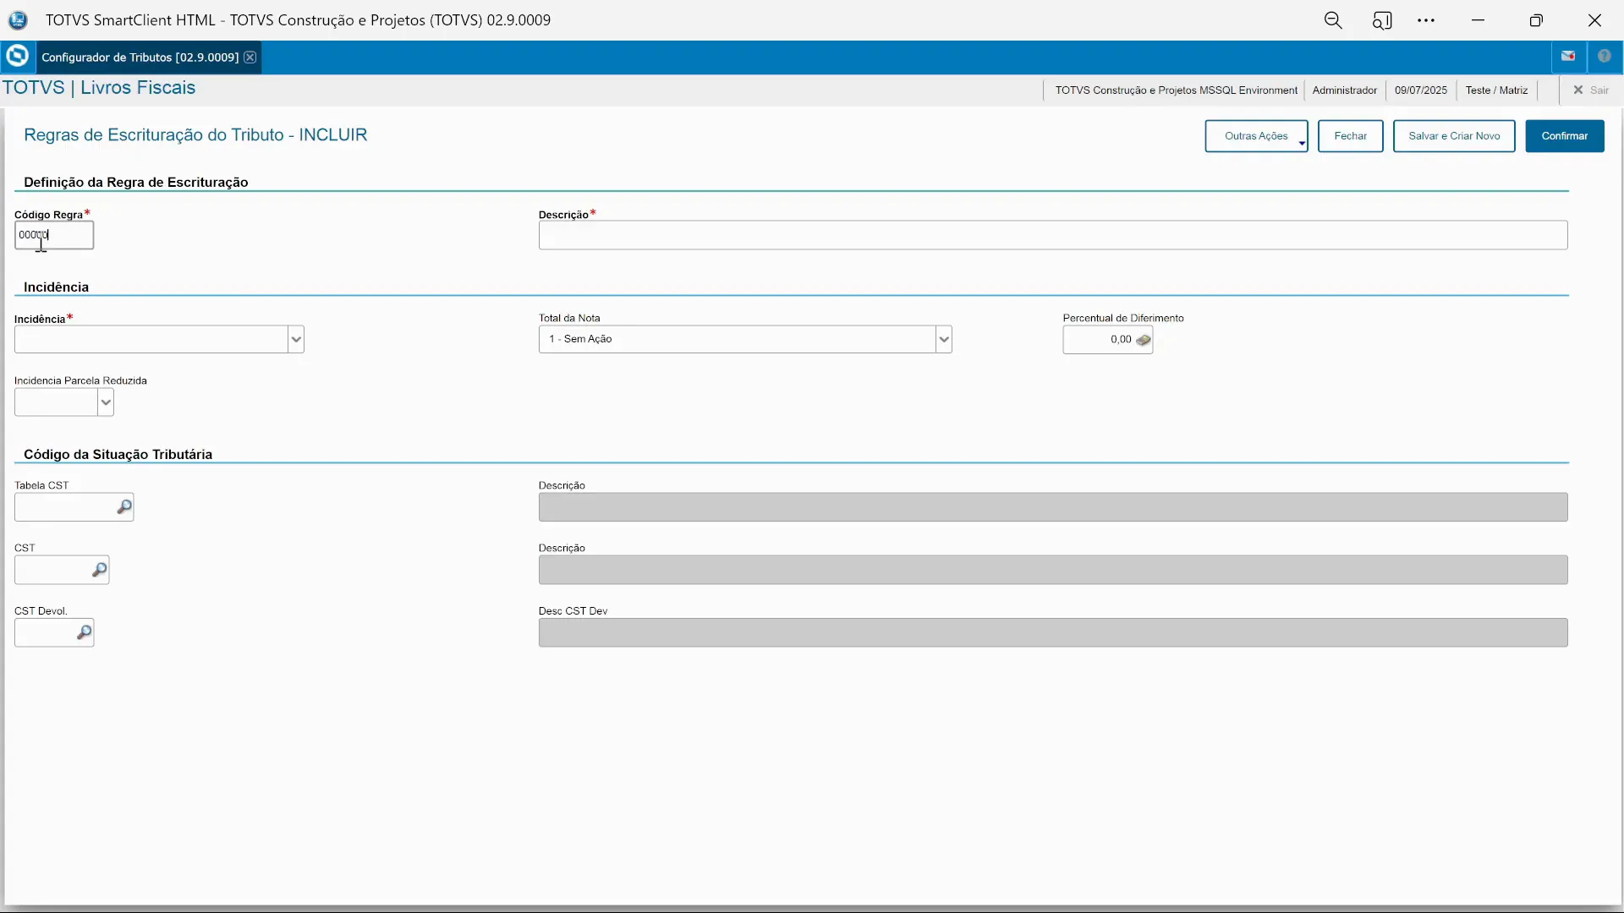Expand the Incidência dropdown
This screenshot has height=913, width=1624.
[x=295, y=340]
